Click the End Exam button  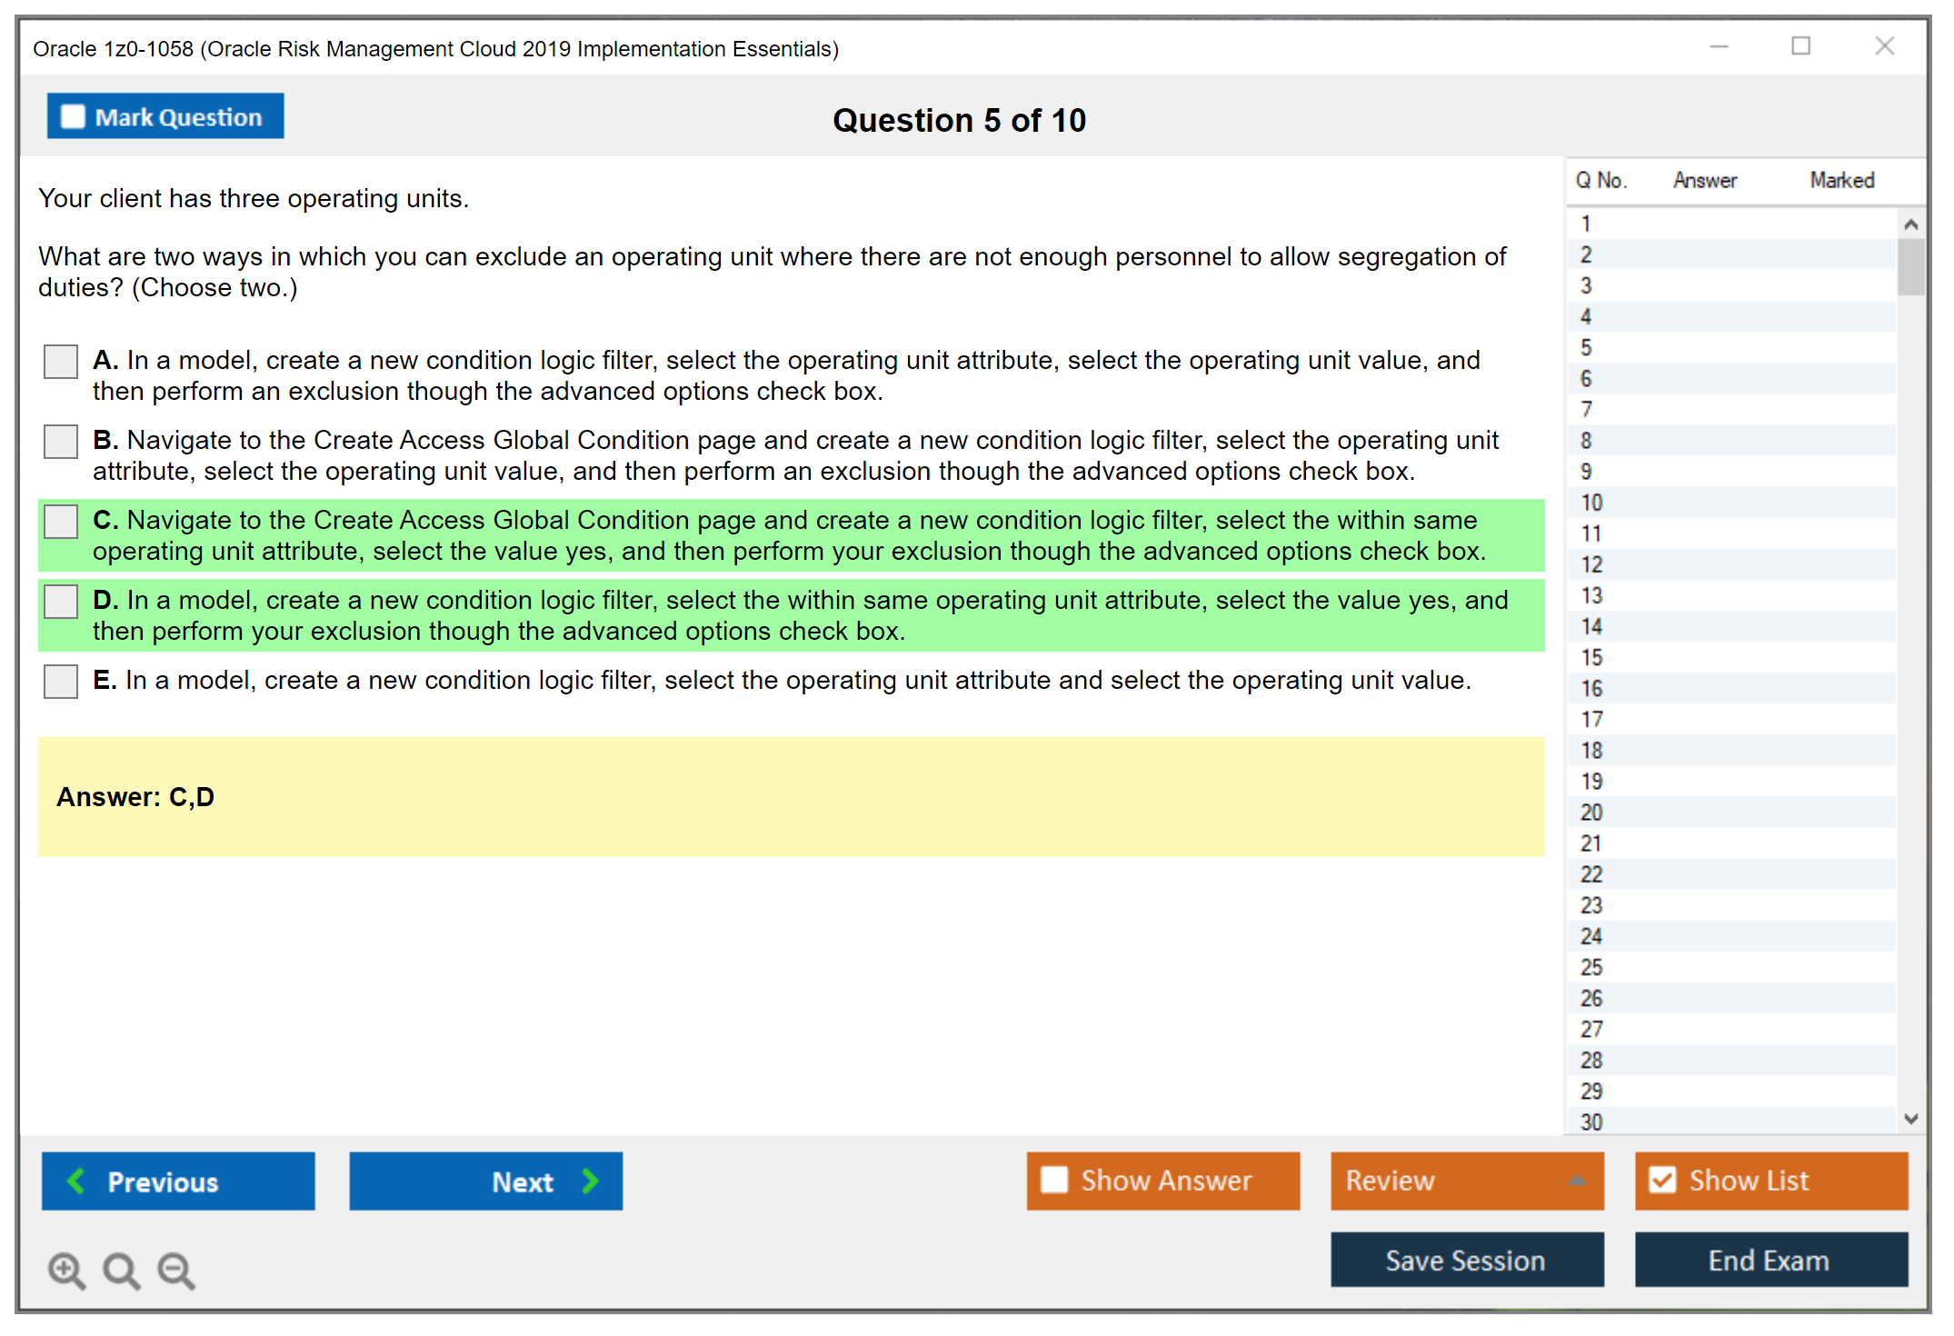(x=1770, y=1260)
